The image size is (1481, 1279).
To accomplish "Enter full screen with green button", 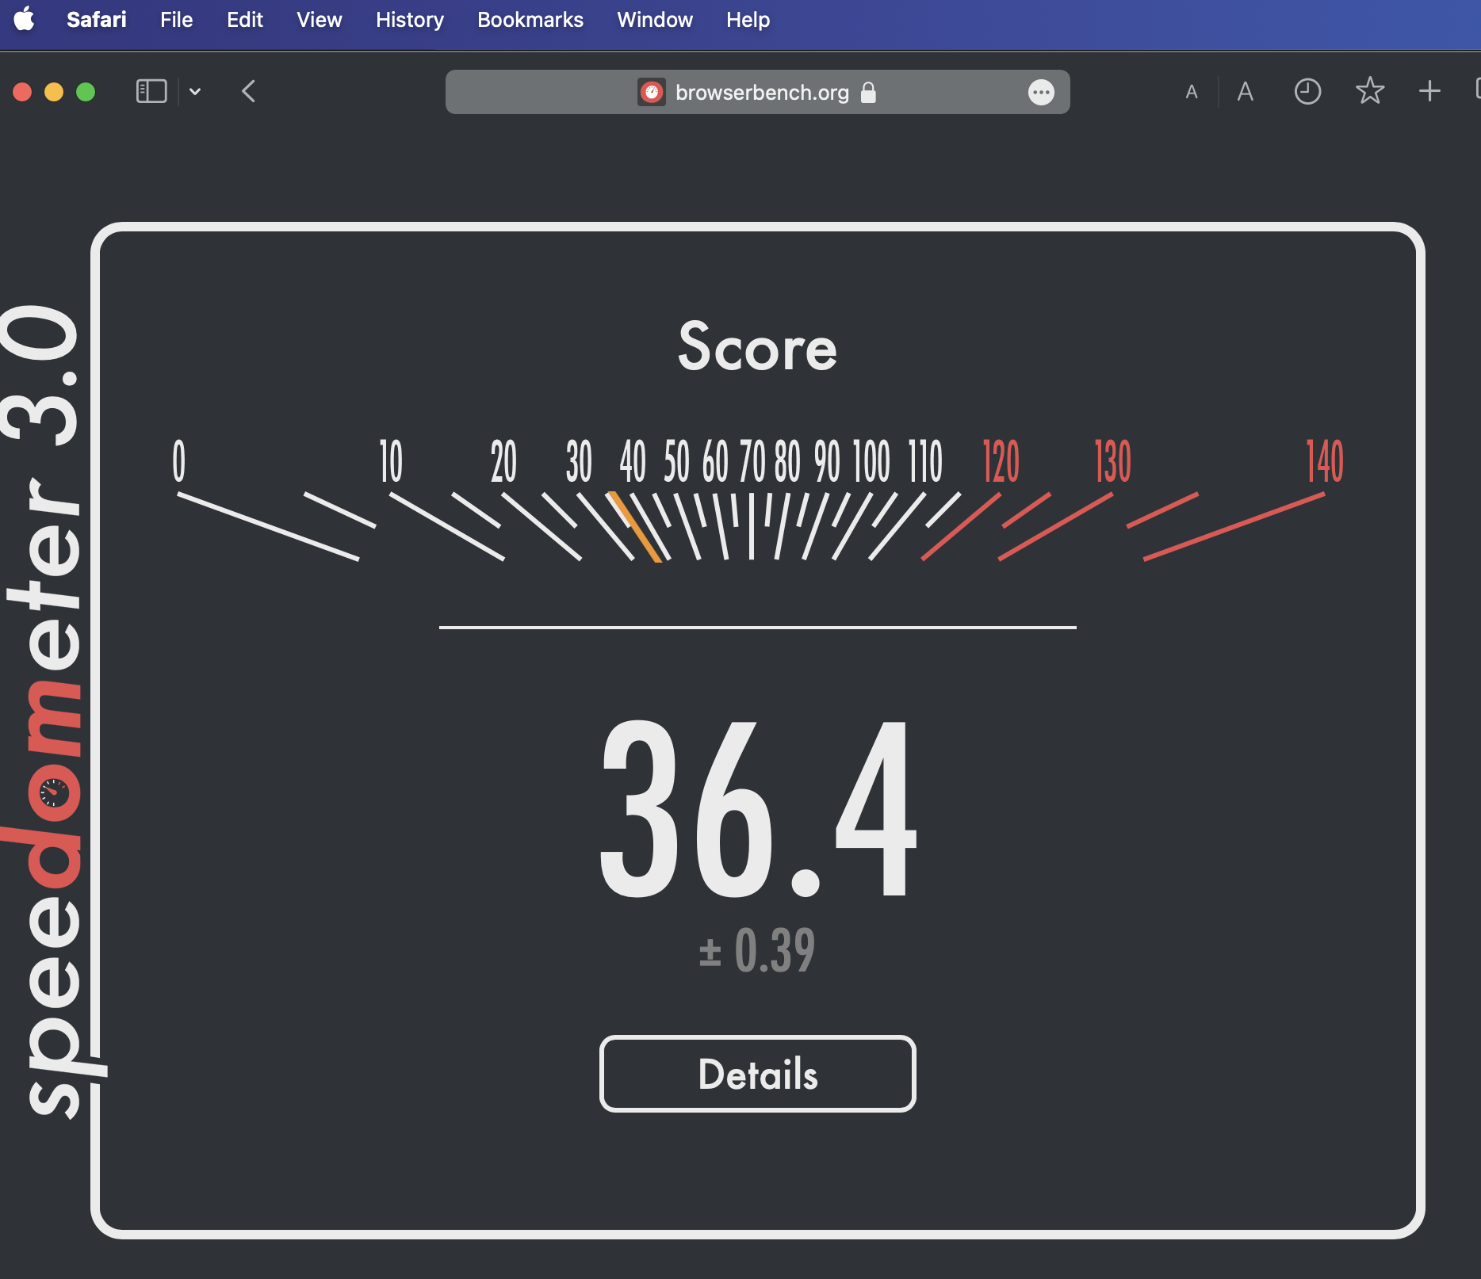I will 86,92.
